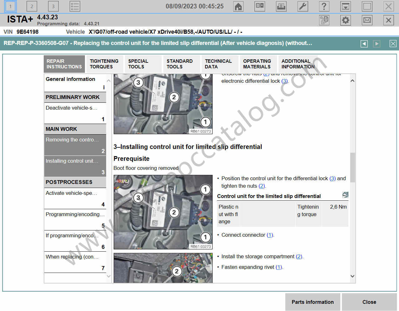Select Activate vehicle-spe… step 4
The height and width of the screenshot is (311, 399).
(x=75, y=198)
